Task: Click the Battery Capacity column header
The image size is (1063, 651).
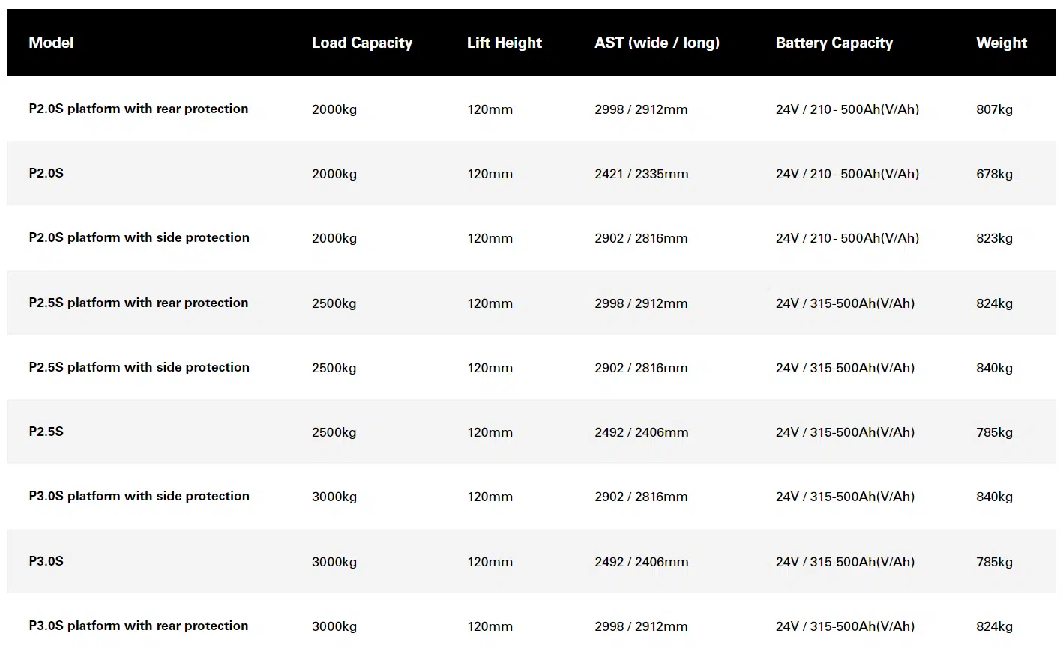Action: (x=834, y=43)
